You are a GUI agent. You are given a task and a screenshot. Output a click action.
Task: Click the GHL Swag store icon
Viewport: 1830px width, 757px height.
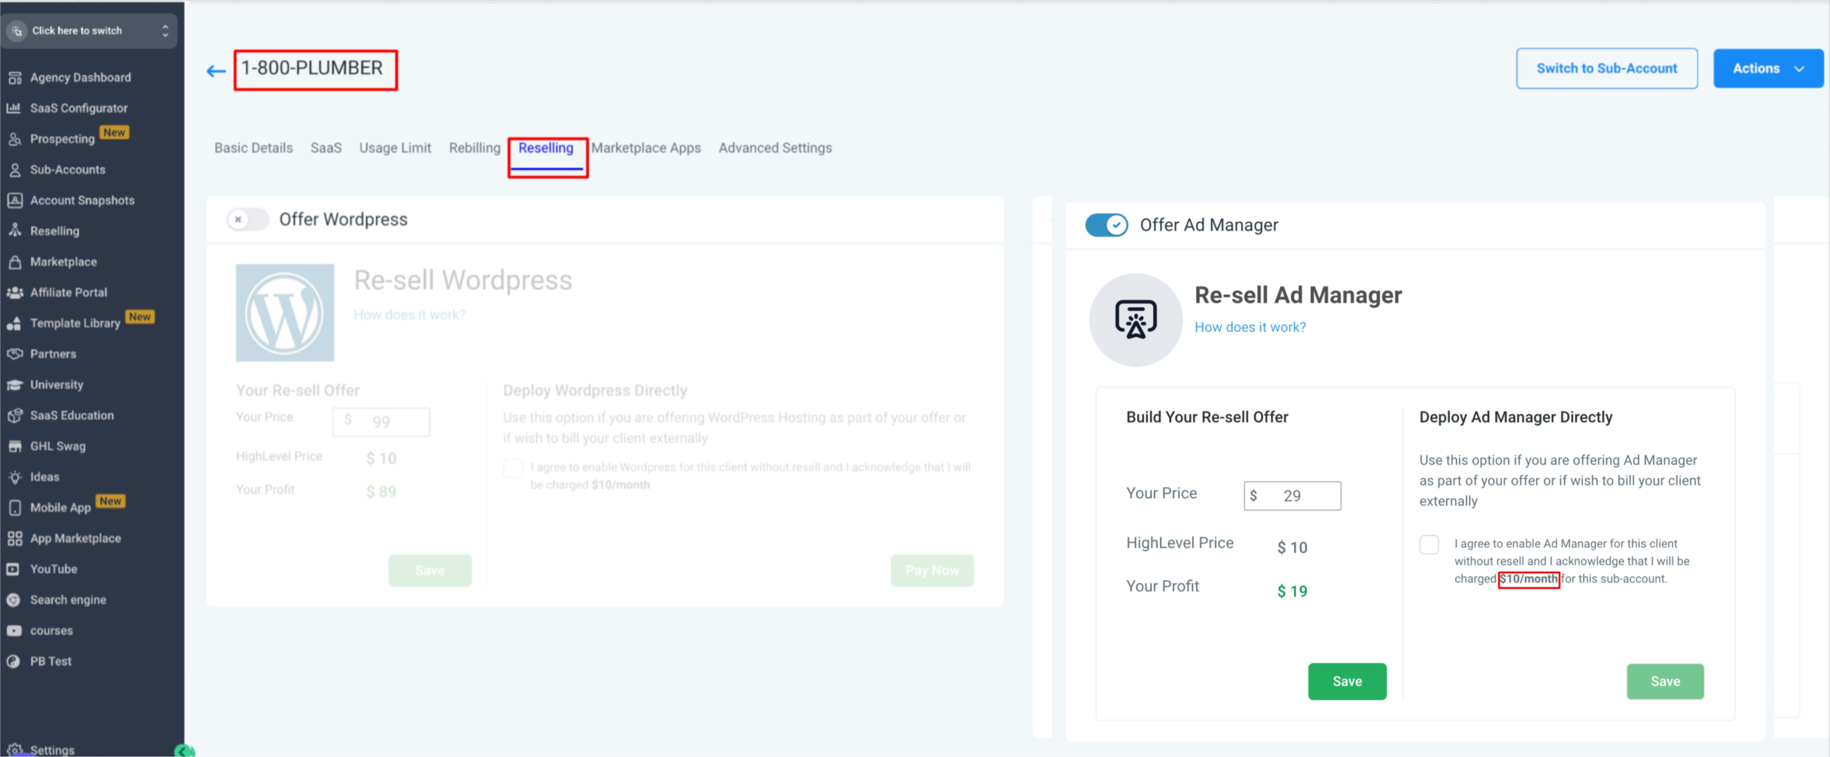[x=15, y=446]
